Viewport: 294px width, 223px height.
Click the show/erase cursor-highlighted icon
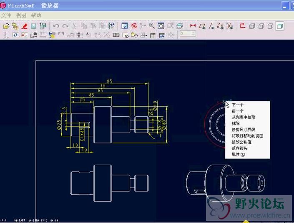pos(52,35)
